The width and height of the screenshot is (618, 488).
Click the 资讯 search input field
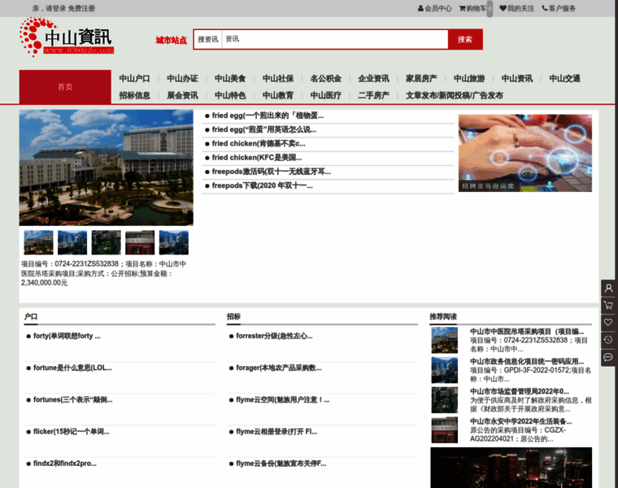pos(335,39)
